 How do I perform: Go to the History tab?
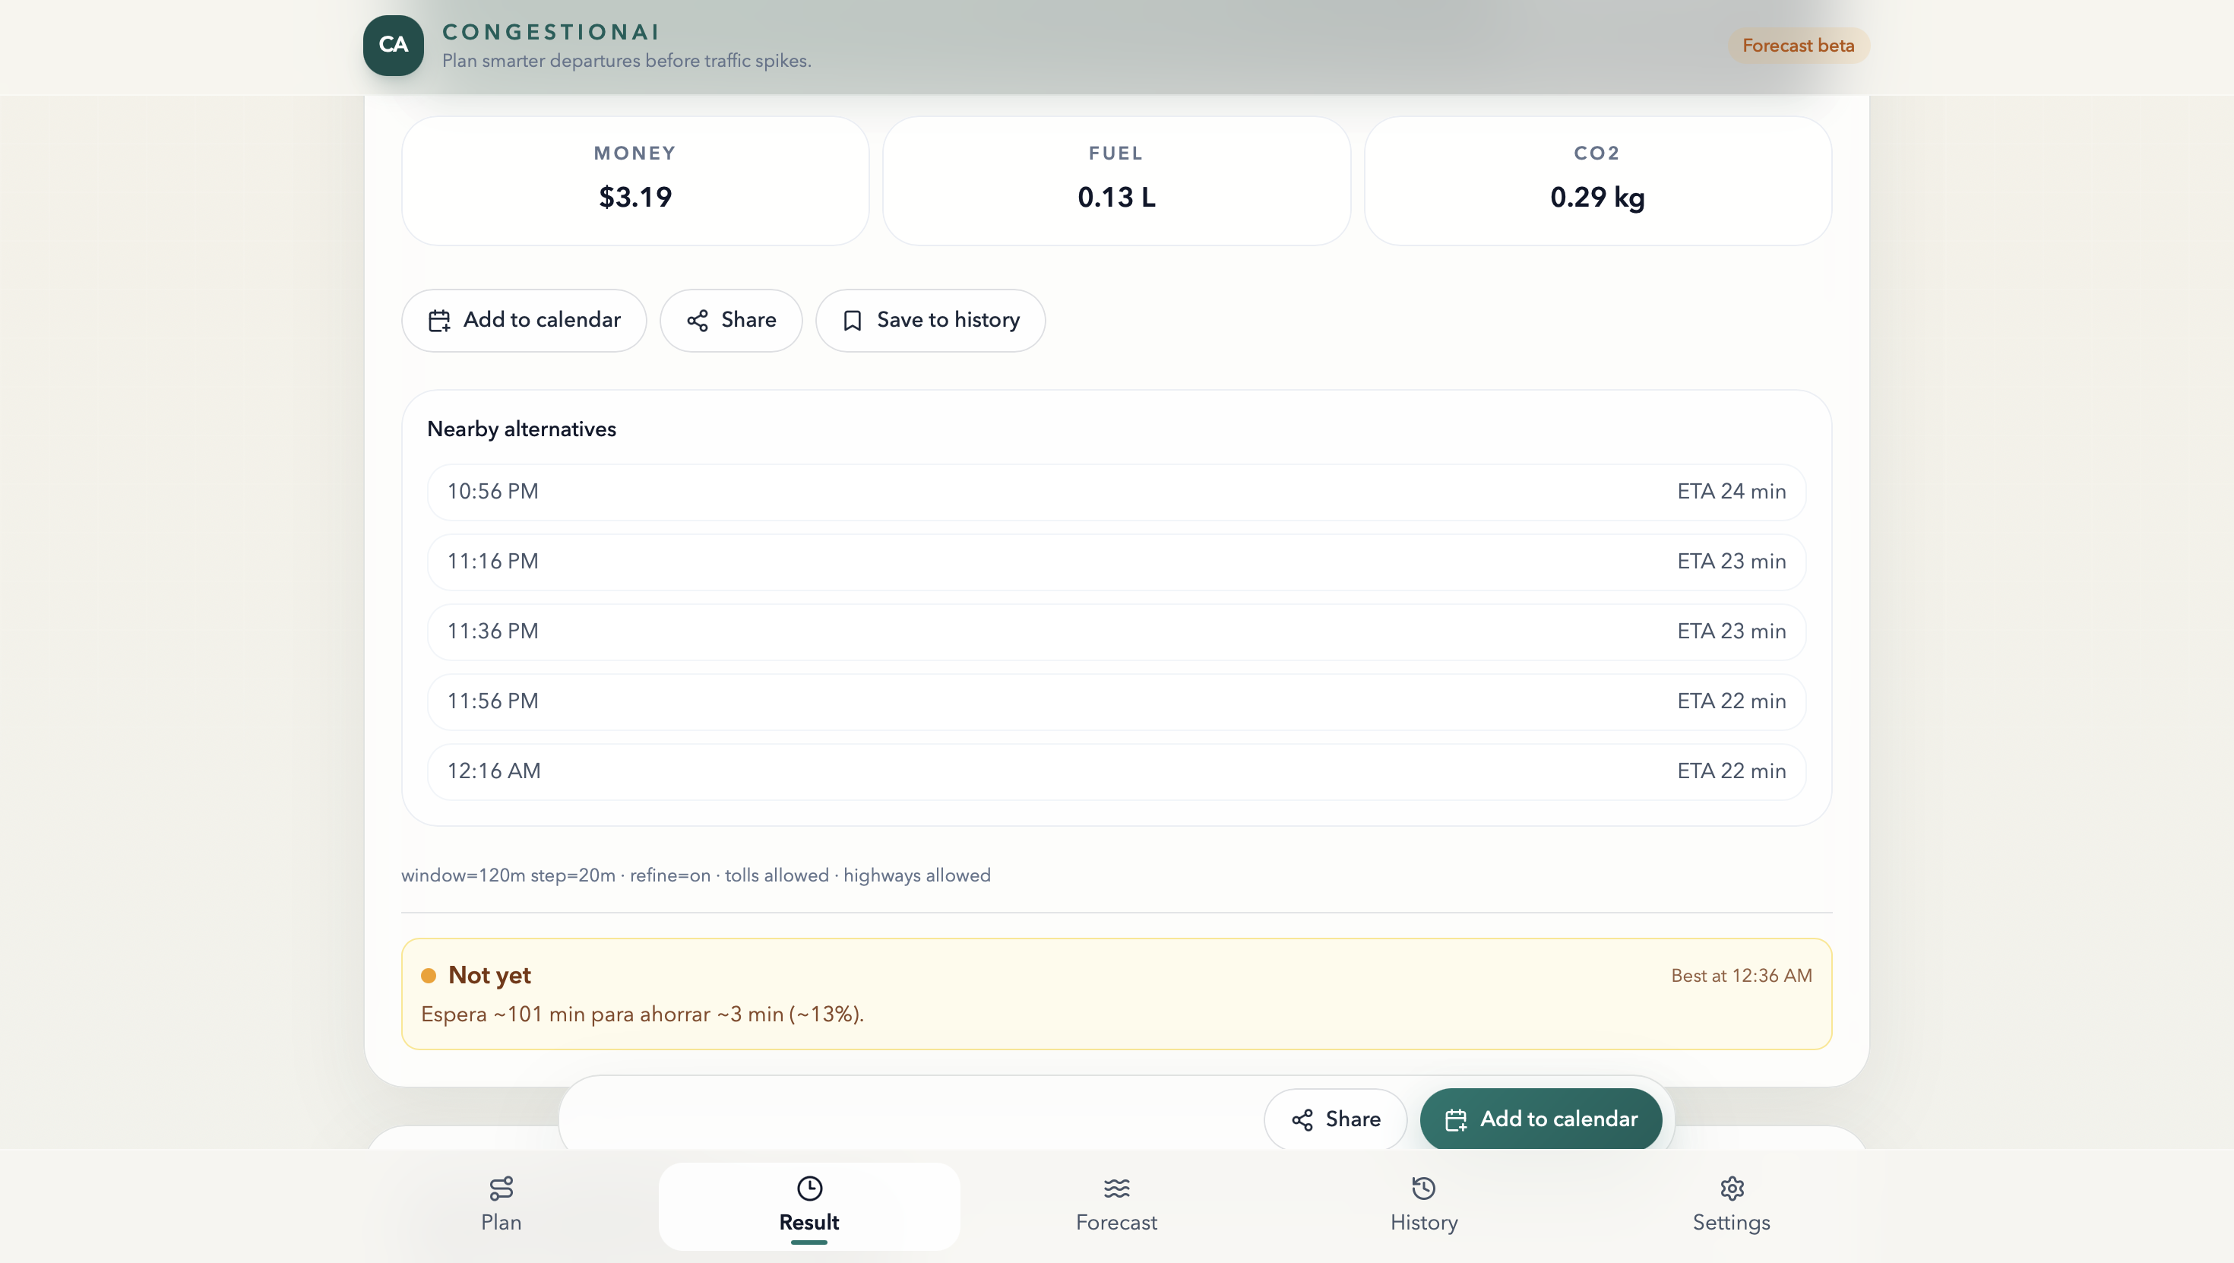point(1424,1206)
